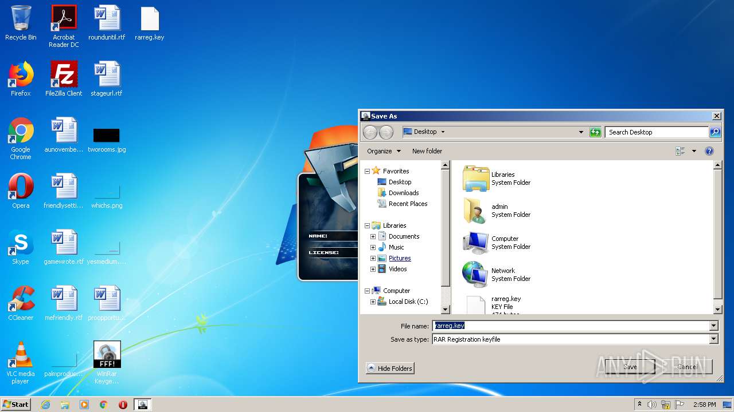Go back in Save As dialog
Viewport: 734px width, 412px height.
coord(370,132)
